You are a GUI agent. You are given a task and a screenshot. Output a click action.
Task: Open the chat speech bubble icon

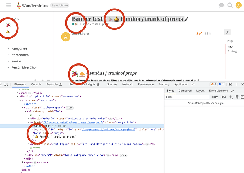click(x=221, y=5)
